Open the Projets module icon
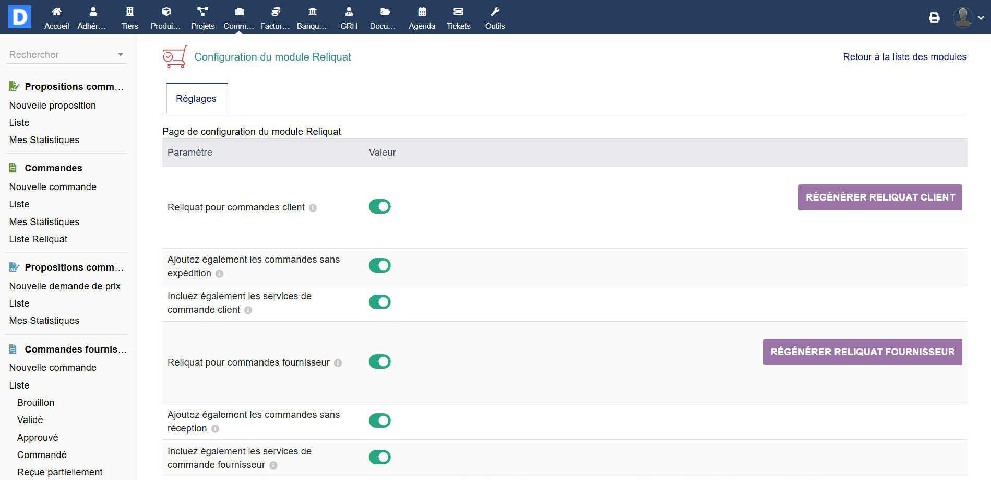 [202, 12]
